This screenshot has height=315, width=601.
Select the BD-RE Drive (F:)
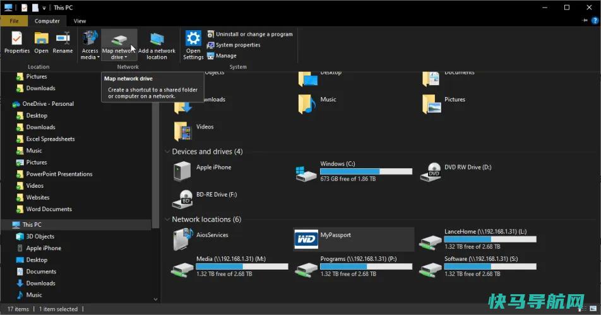coord(205,199)
